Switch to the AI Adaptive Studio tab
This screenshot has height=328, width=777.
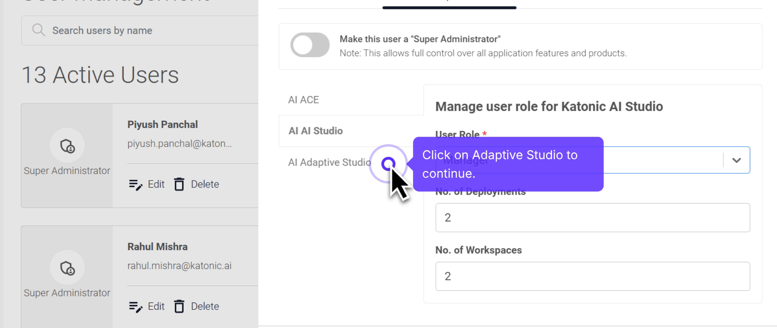(329, 162)
